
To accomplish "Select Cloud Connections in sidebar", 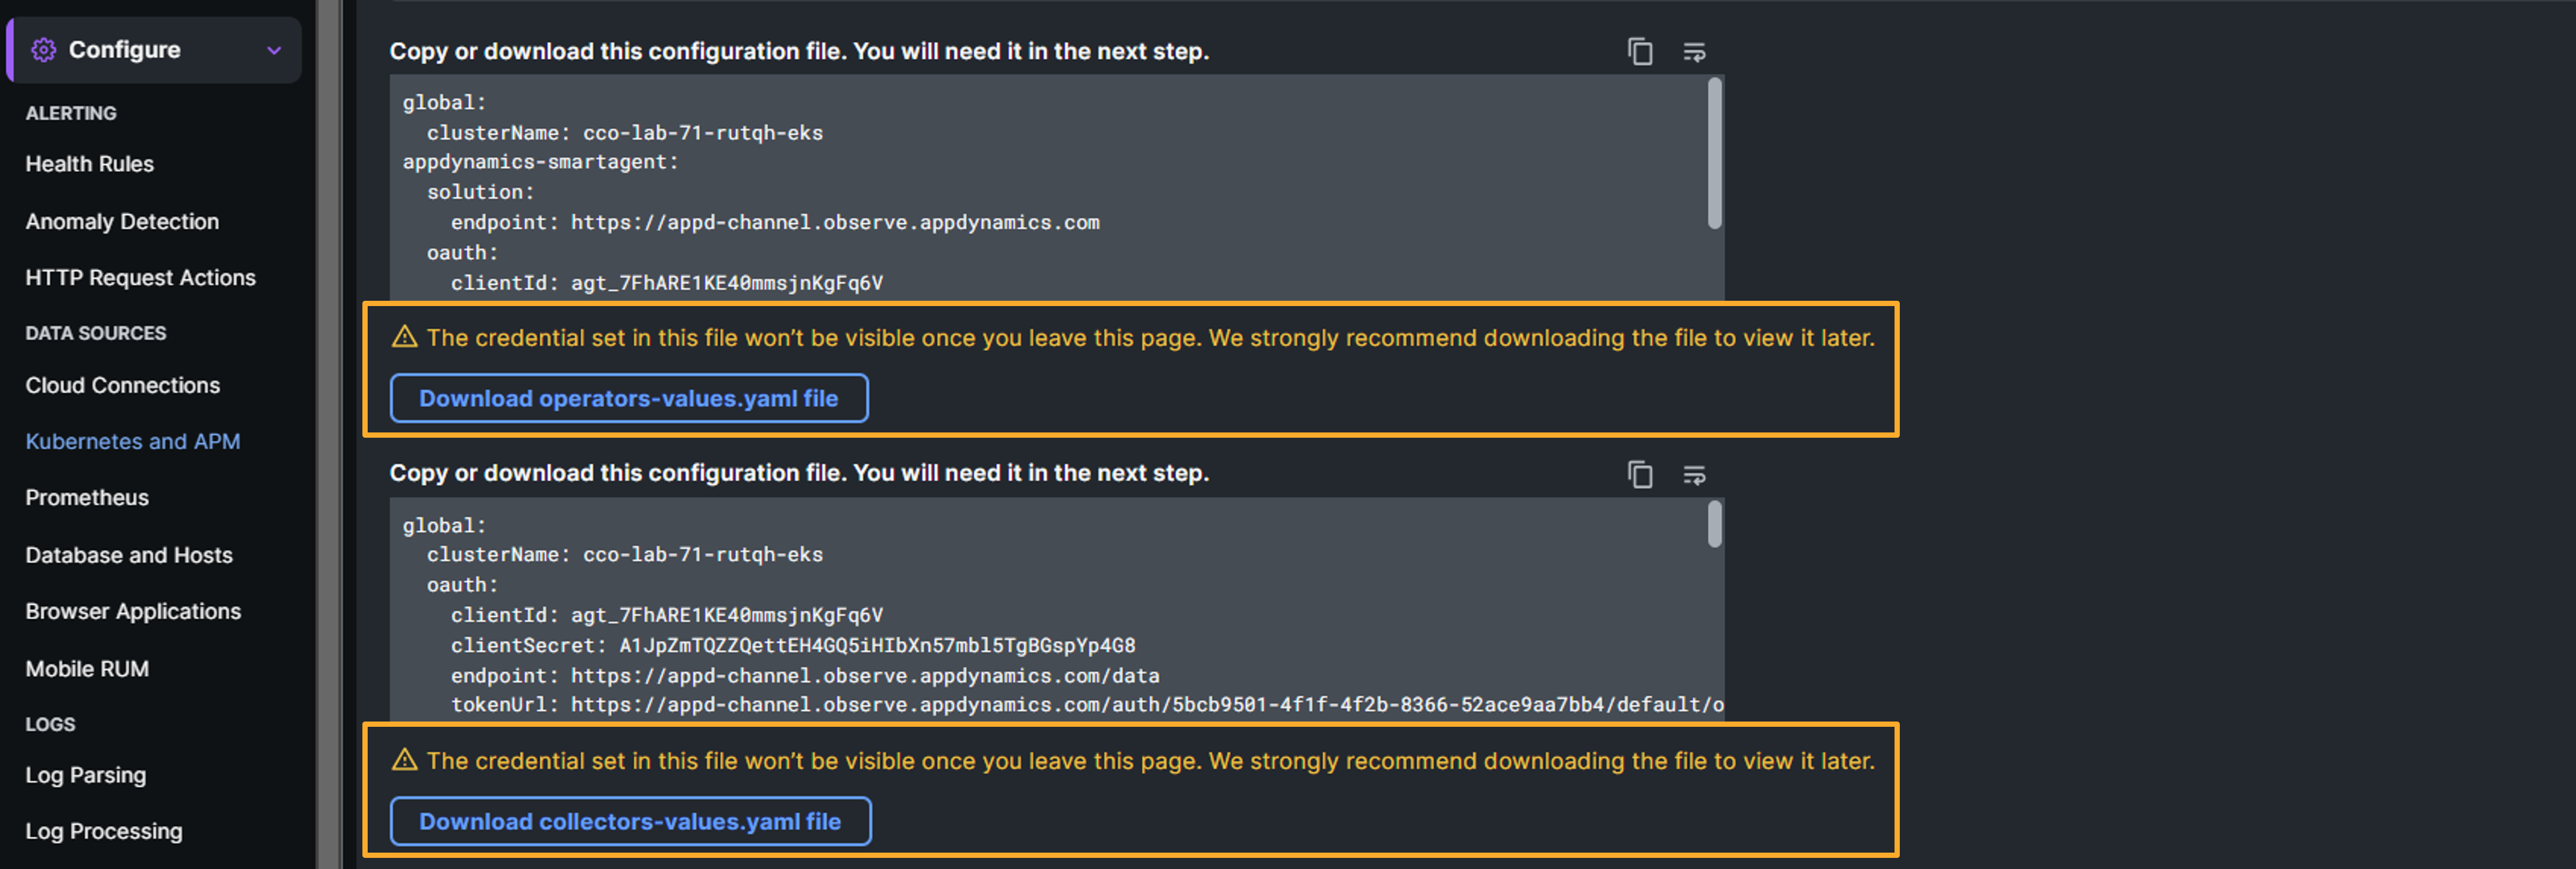I will pyautogui.click(x=122, y=385).
